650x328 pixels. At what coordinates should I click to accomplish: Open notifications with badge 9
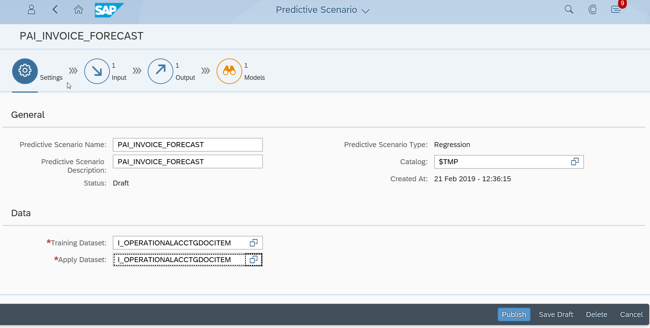tap(616, 9)
